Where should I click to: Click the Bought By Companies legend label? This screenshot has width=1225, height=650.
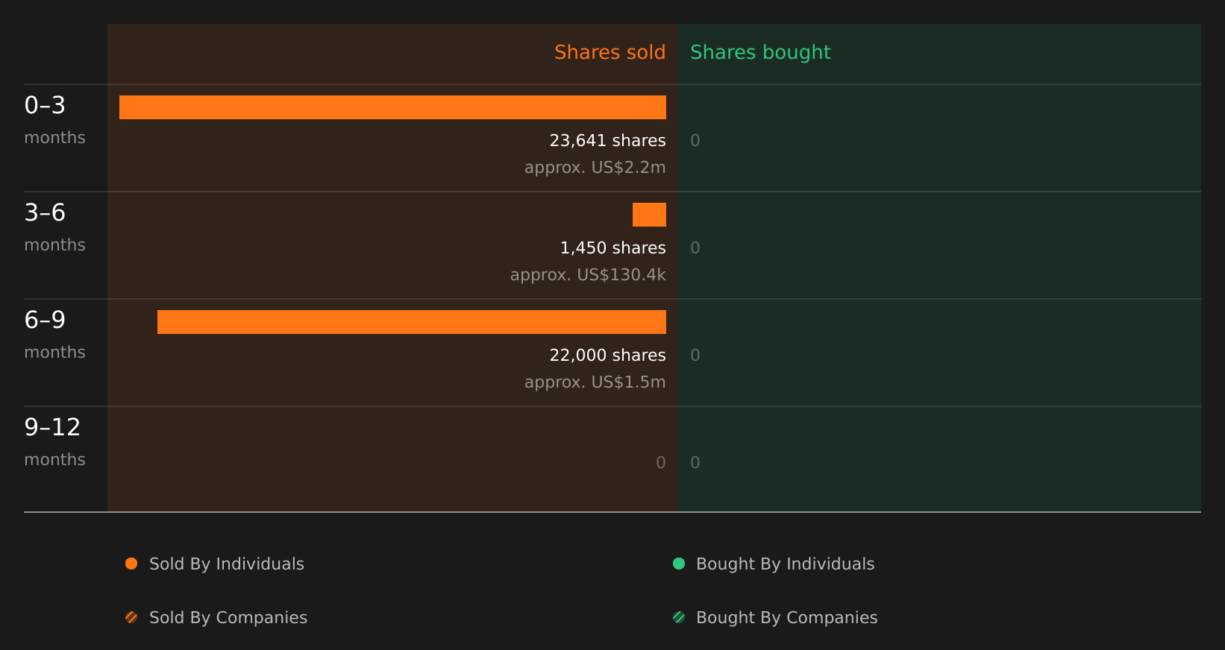click(786, 618)
